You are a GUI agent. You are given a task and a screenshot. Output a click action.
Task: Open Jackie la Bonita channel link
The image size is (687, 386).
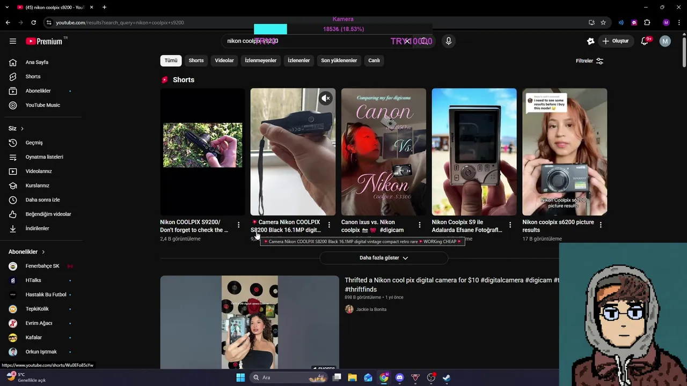(x=371, y=309)
